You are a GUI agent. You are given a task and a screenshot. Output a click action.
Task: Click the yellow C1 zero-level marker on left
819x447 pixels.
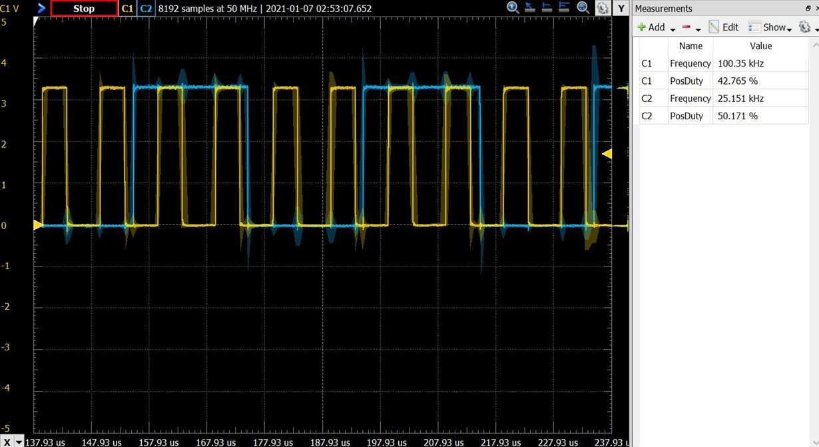coord(38,225)
